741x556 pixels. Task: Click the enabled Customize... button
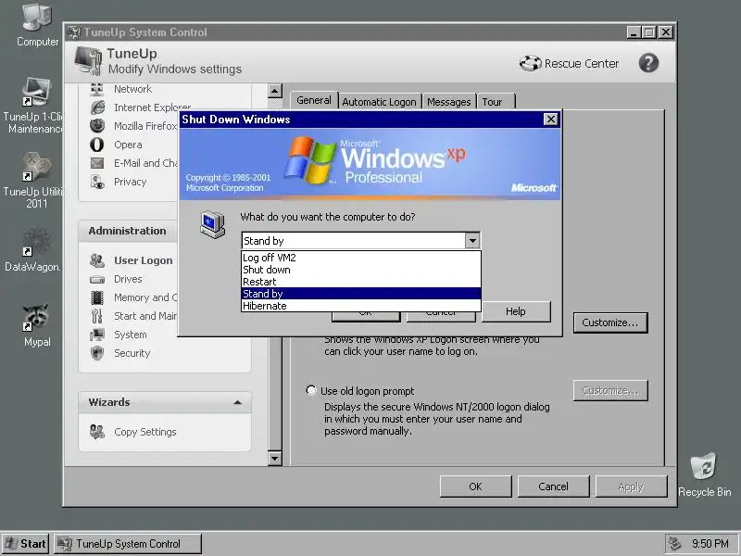coord(610,322)
